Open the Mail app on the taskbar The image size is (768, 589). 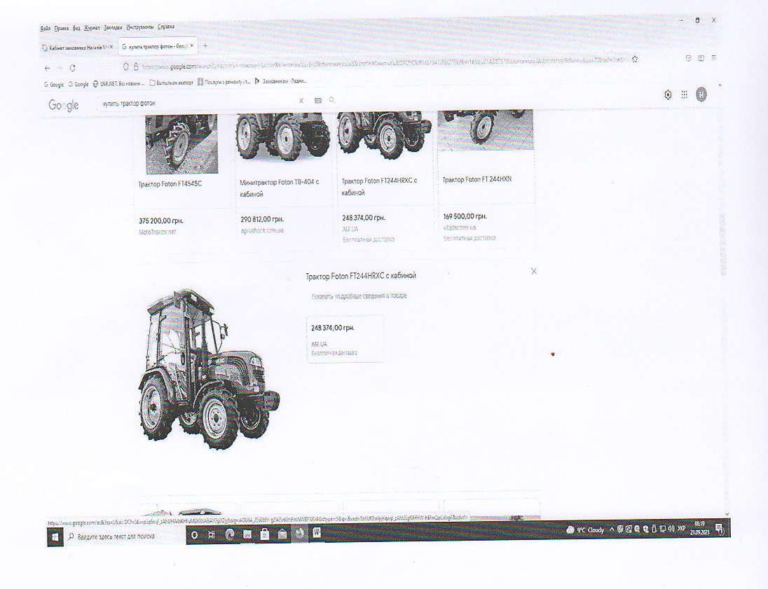point(282,534)
